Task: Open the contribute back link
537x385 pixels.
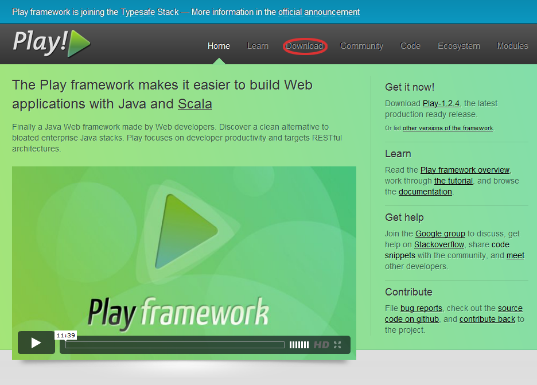Action: (x=487, y=319)
